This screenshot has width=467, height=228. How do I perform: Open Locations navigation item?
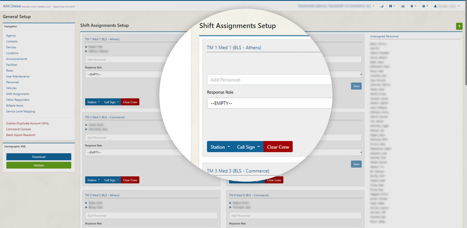[x=12, y=53]
